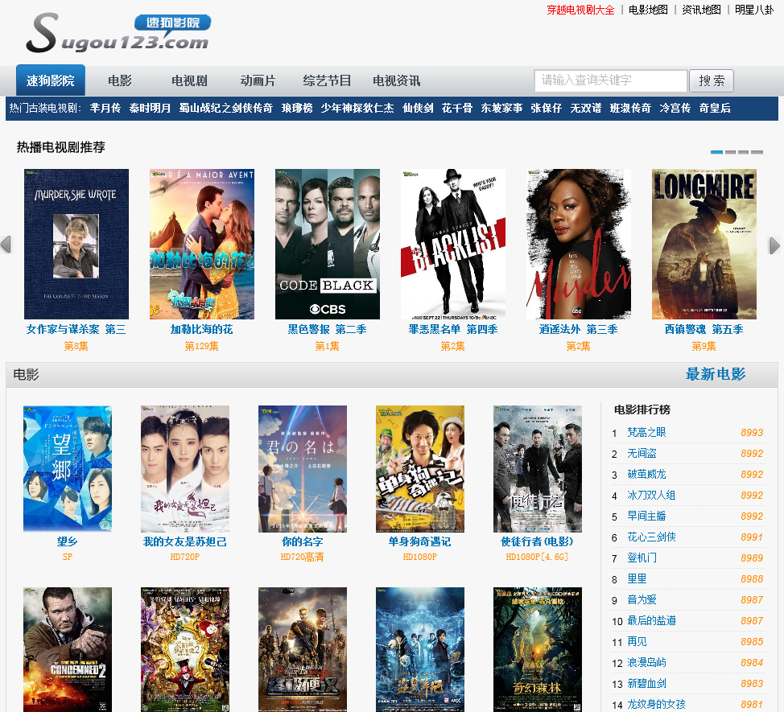Select the third carousel page indicator
This screenshot has width=784, height=712.
pos(744,152)
